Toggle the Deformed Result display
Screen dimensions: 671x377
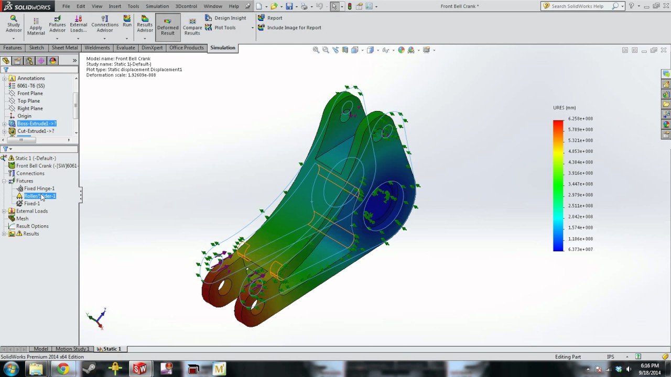coord(168,24)
